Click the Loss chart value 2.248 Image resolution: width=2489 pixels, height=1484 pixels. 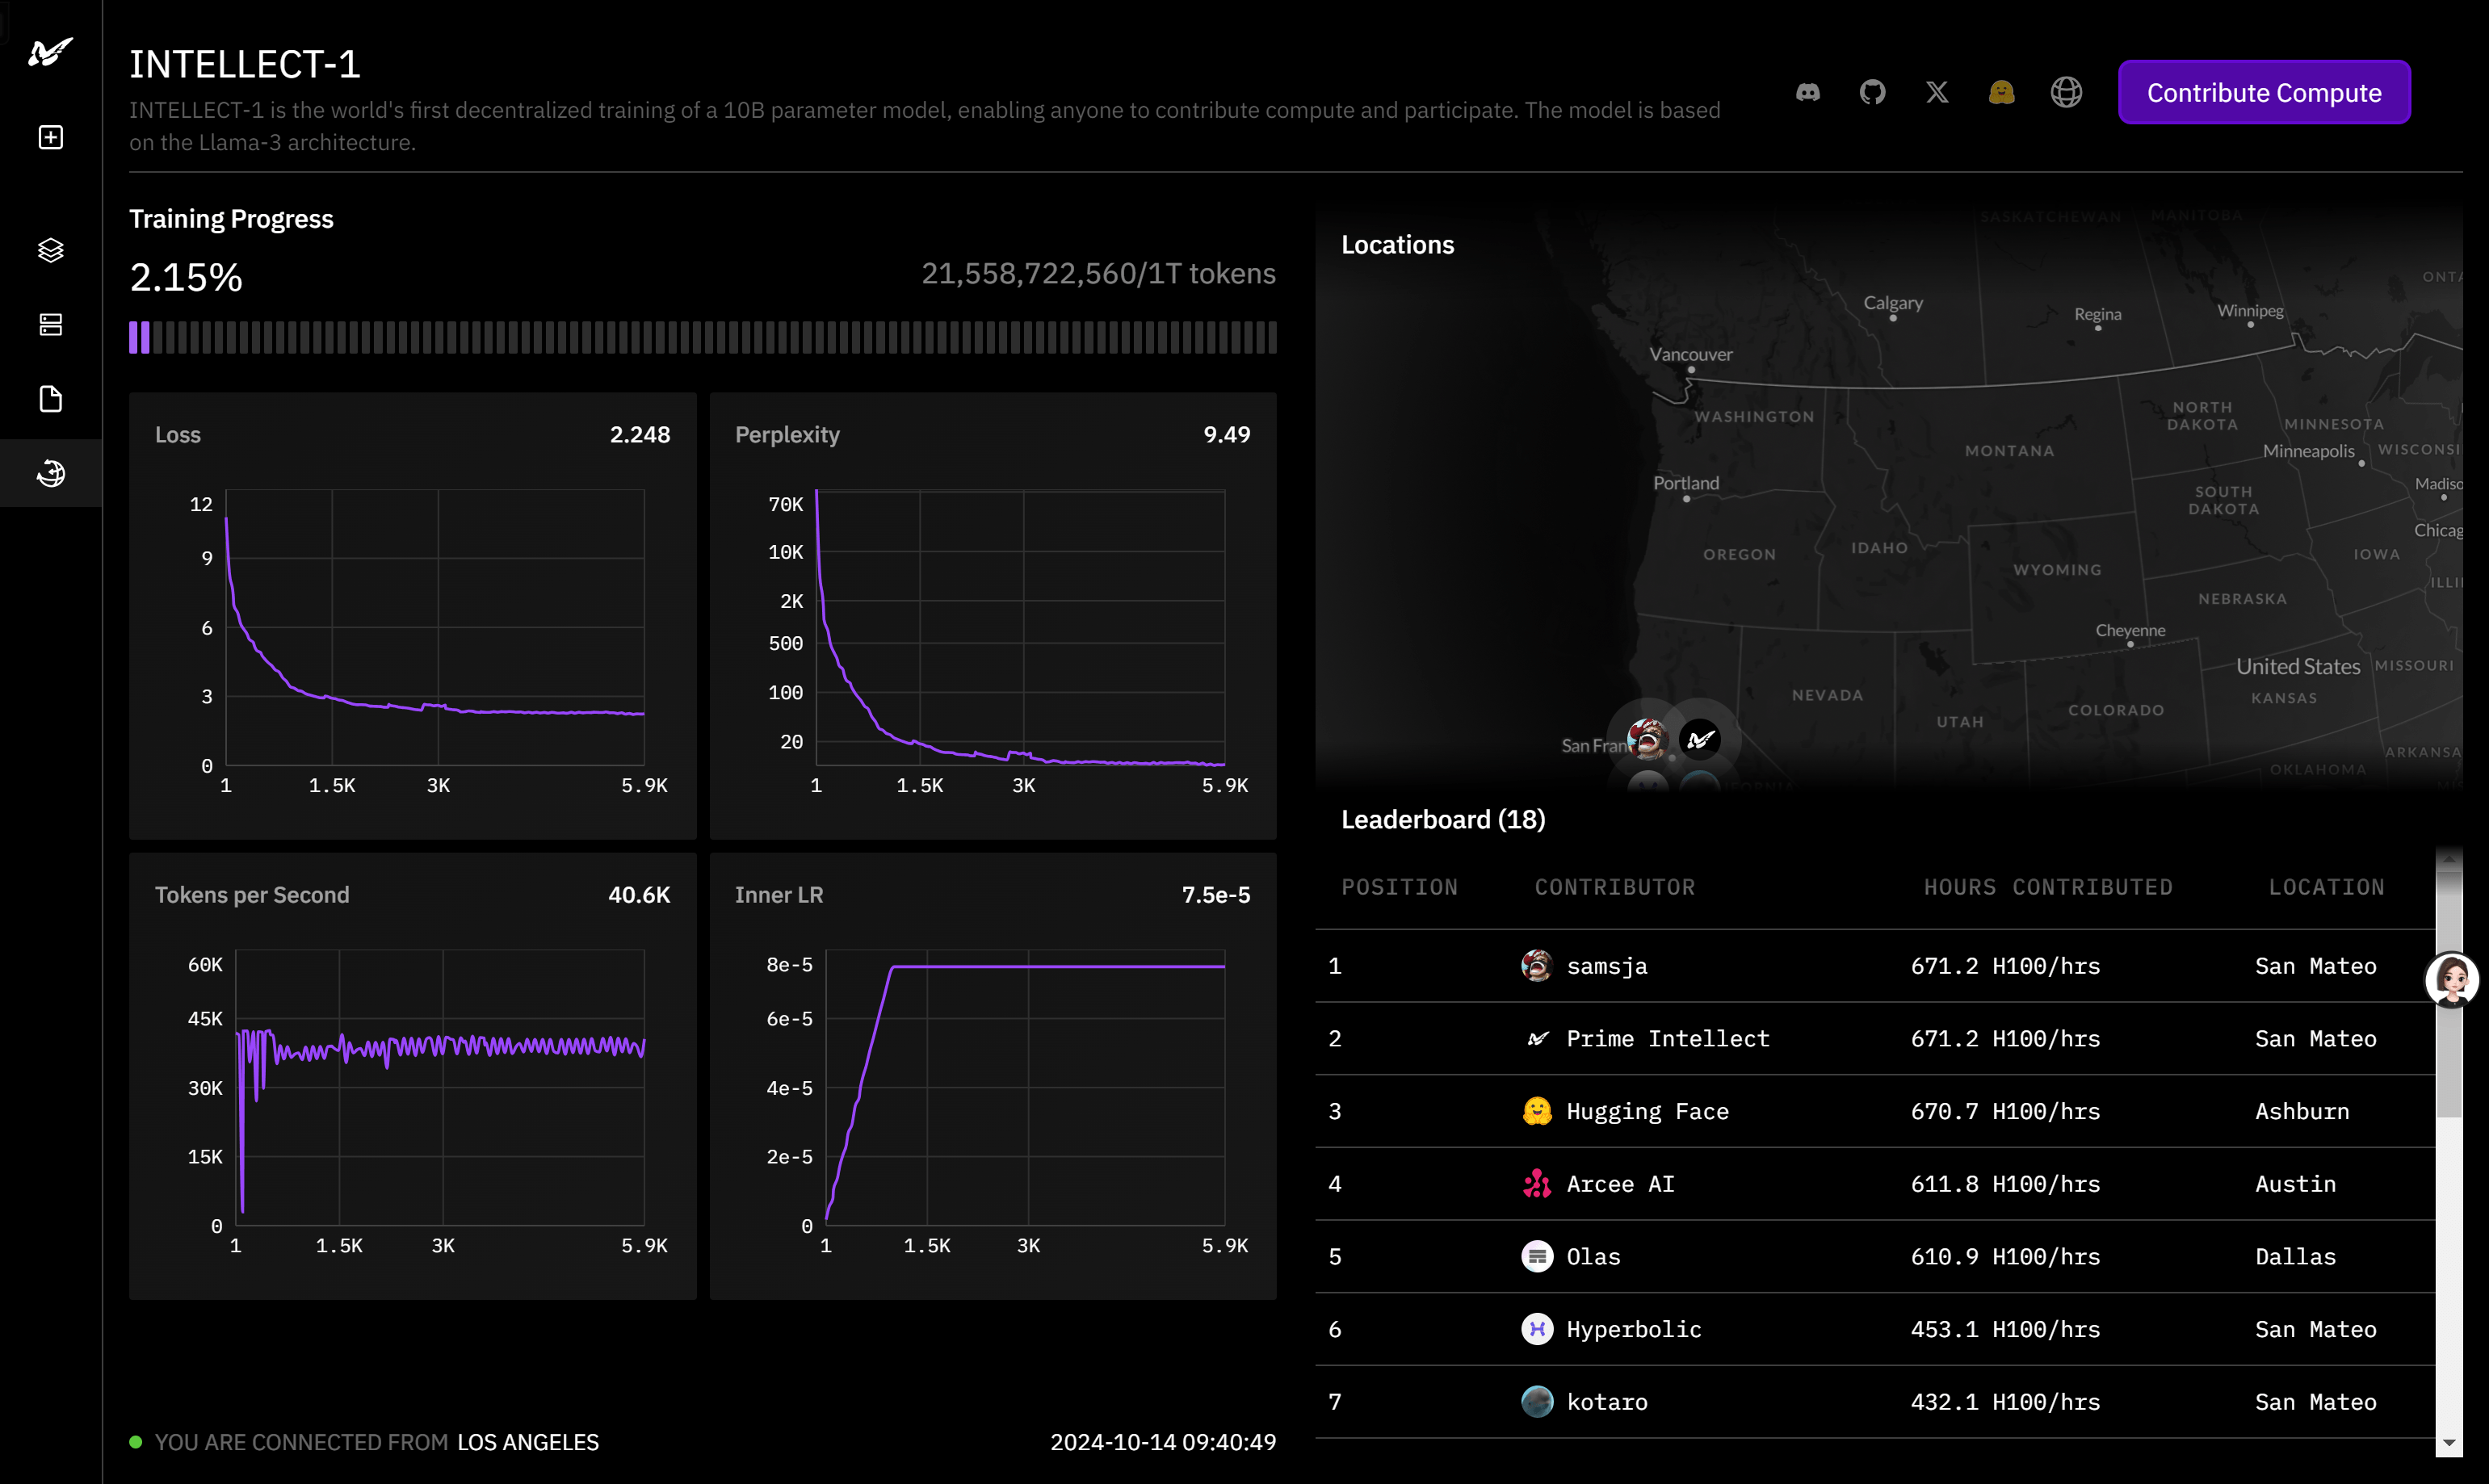(x=640, y=434)
